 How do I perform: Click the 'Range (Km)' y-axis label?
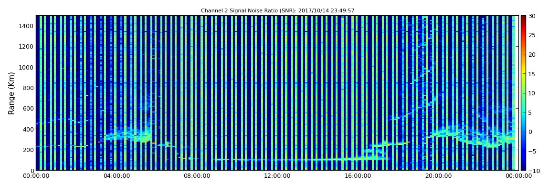(x=11, y=93)
